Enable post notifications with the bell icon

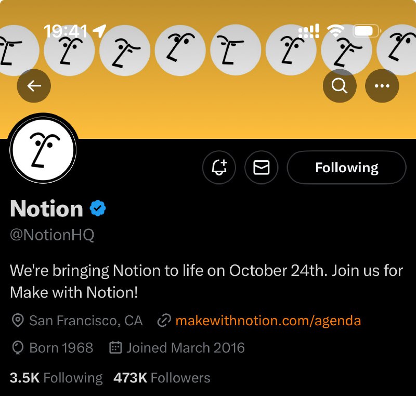(219, 168)
